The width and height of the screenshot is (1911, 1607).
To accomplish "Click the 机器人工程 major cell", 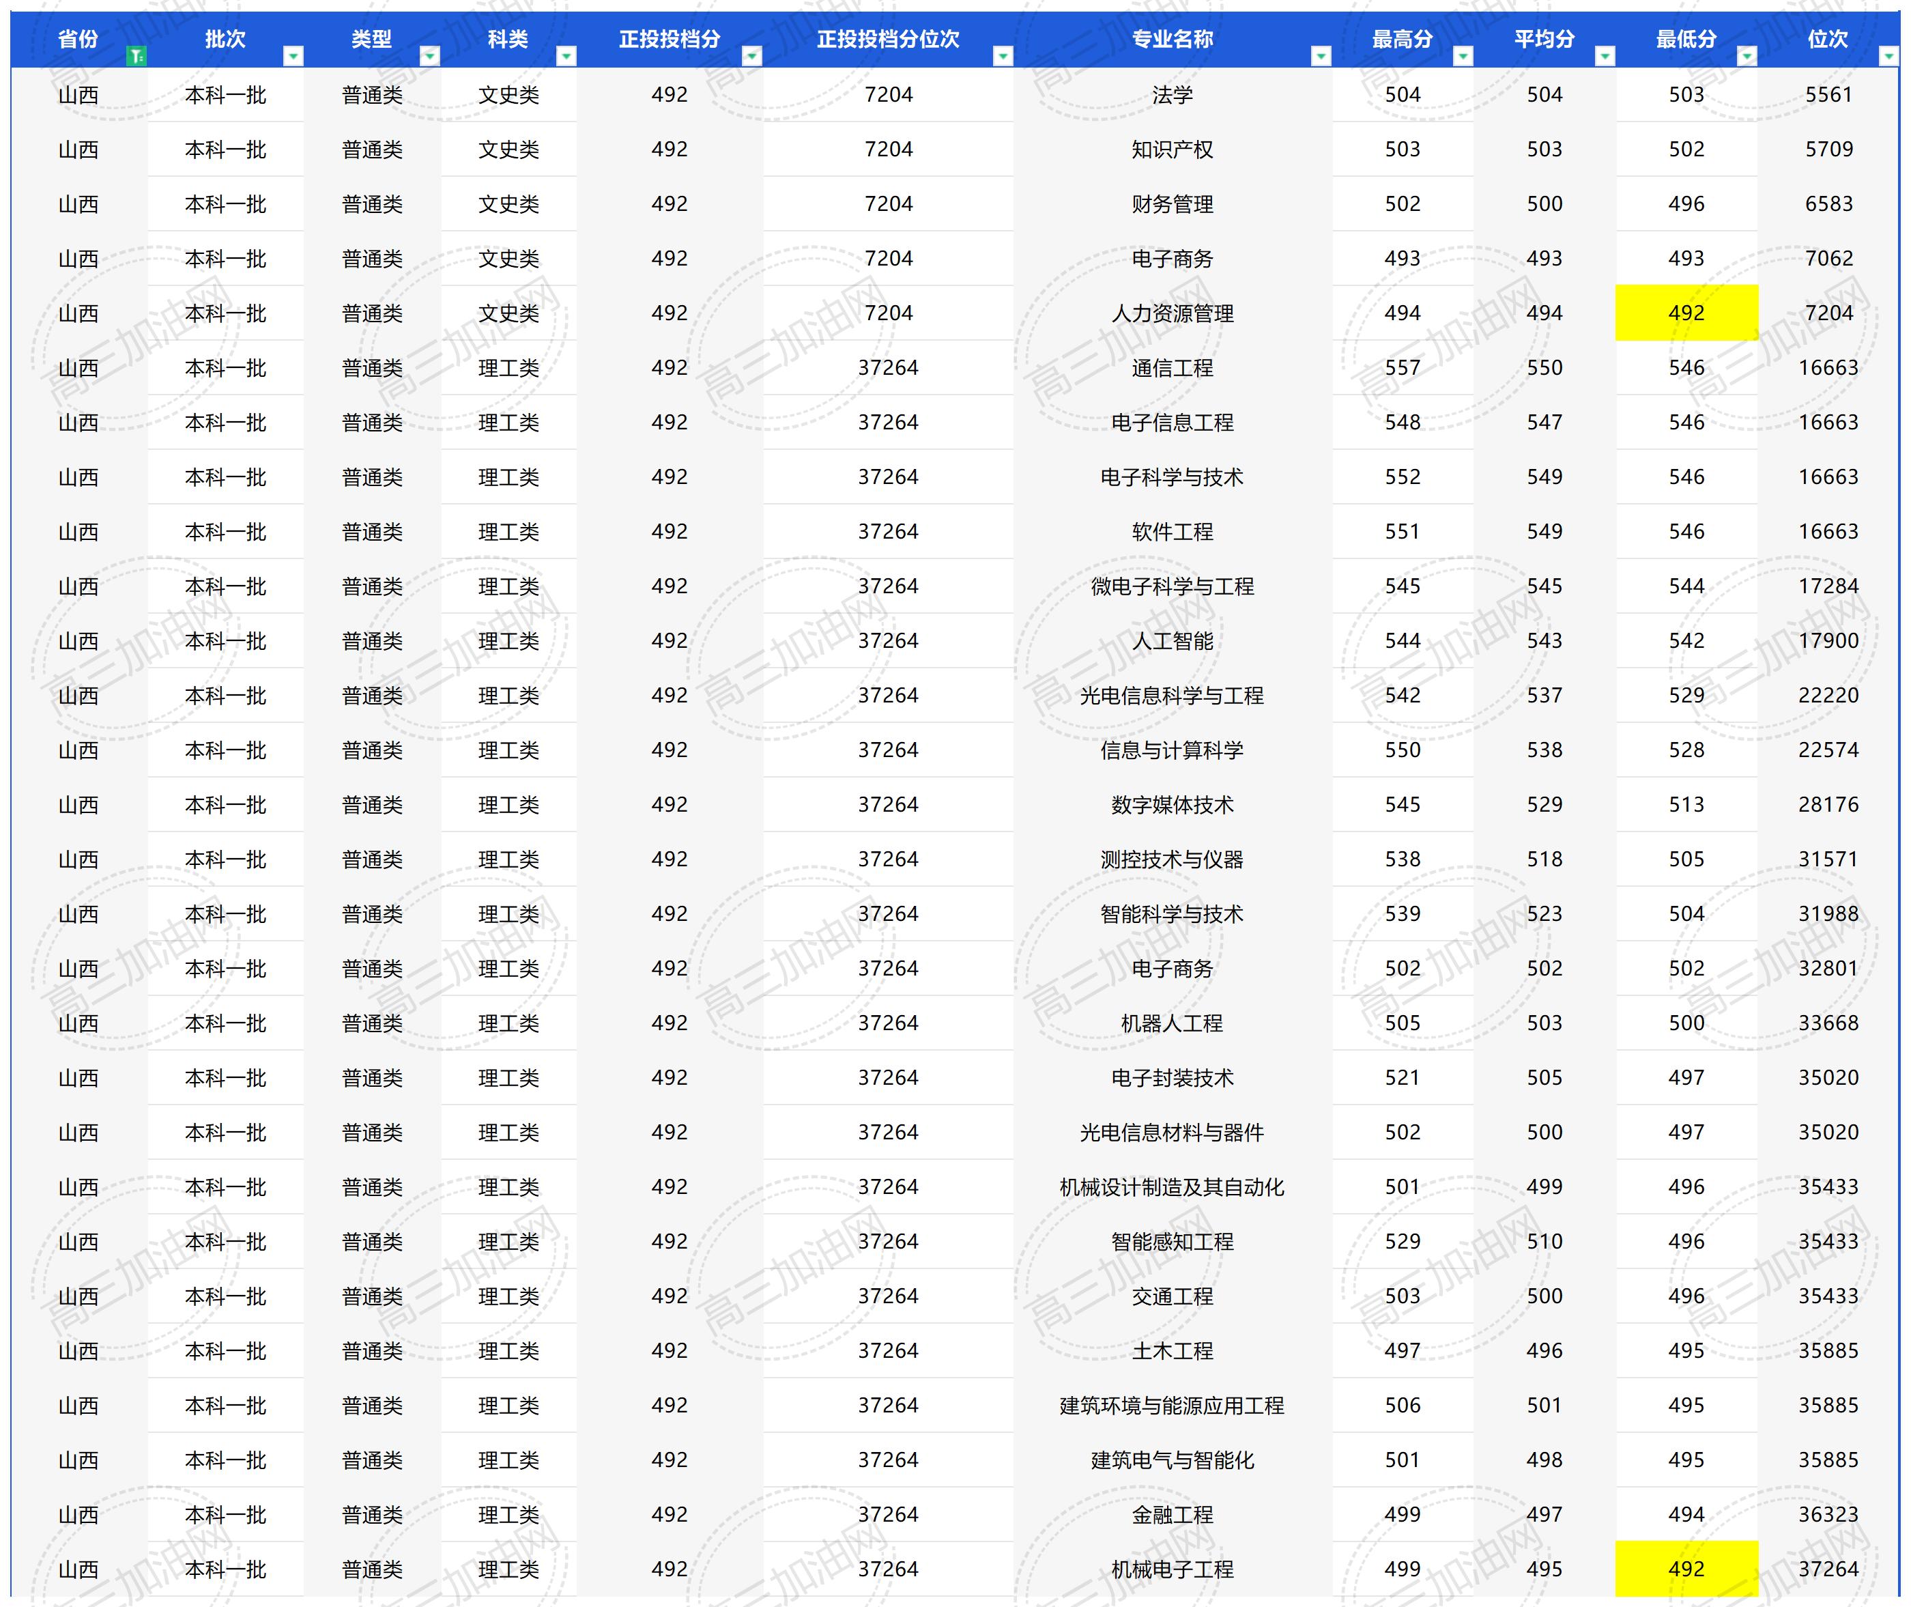I will (1173, 1023).
